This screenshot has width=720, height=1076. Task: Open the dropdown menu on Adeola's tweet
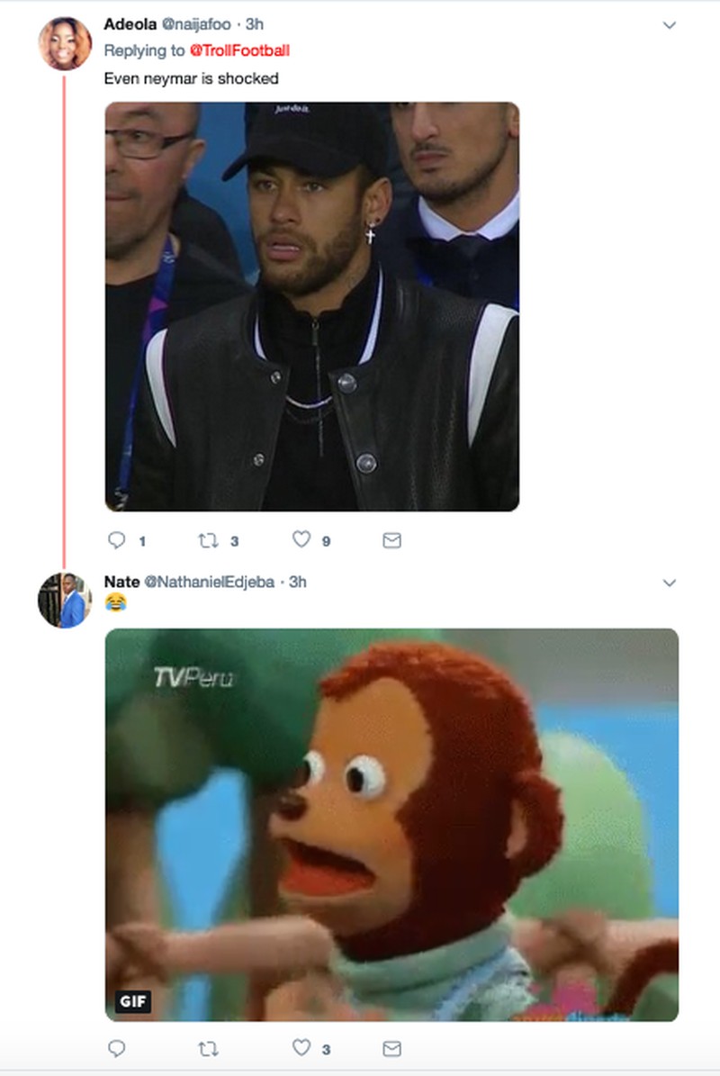click(x=669, y=25)
